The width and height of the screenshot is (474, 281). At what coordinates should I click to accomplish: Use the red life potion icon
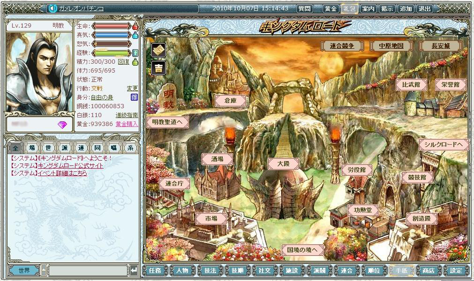coord(135,26)
